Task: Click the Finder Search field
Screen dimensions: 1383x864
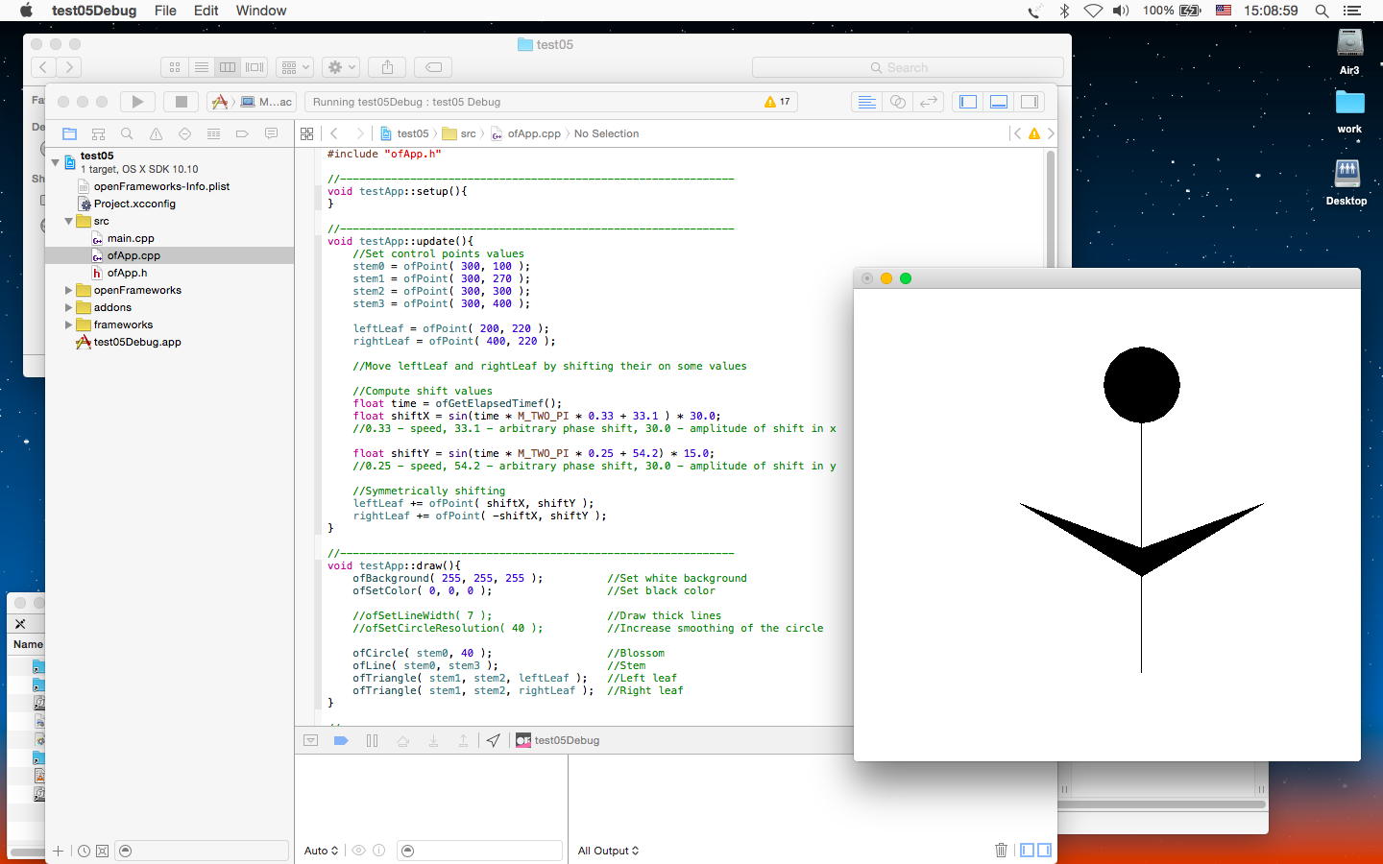Action: pyautogui.click(x=908, y=67)
